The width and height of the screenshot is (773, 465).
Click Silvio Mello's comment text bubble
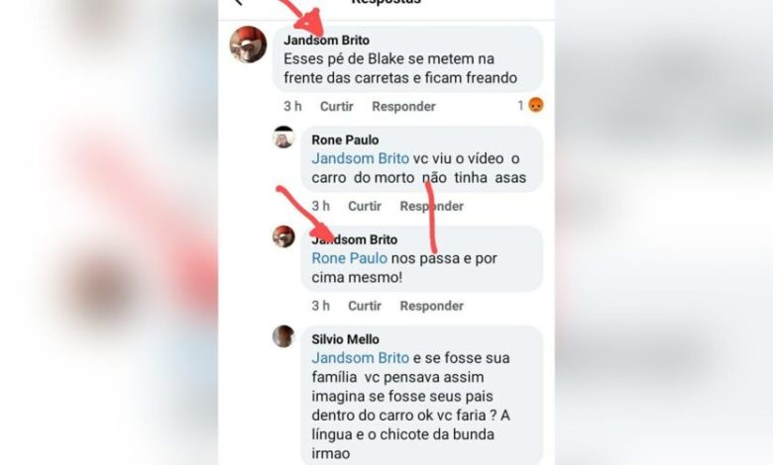422,395
